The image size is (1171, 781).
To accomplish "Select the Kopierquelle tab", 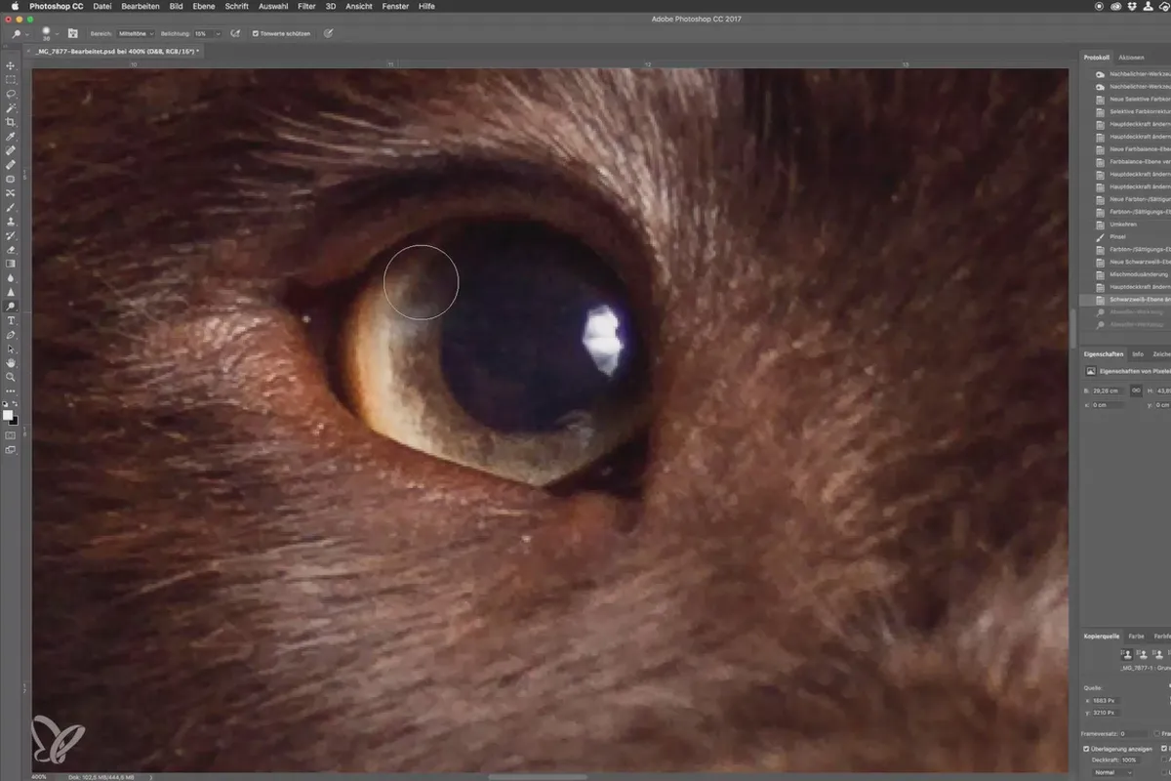I will [1100, 636].
